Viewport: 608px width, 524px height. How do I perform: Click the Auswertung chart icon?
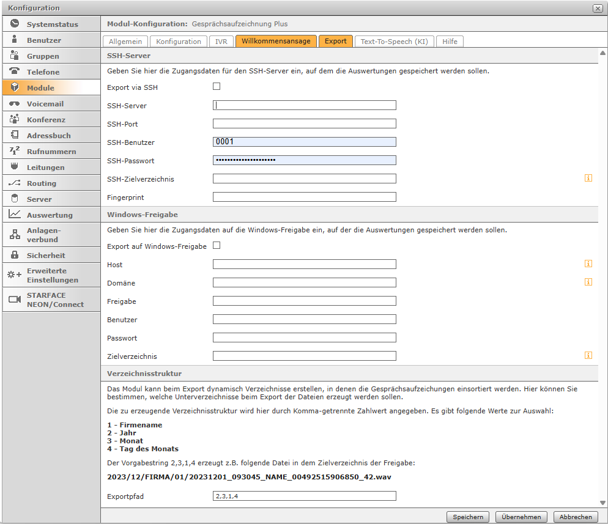point(15,215)
